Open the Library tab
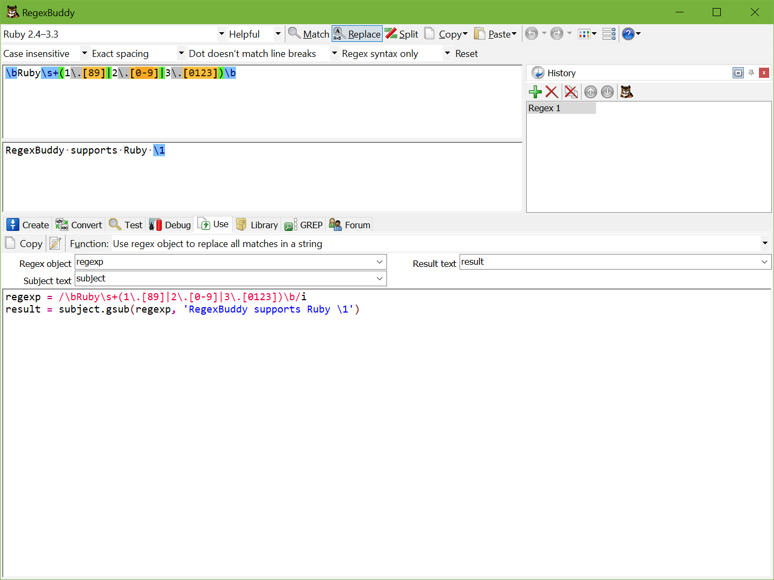Viewport: 774px width, 580px height. 257,225
